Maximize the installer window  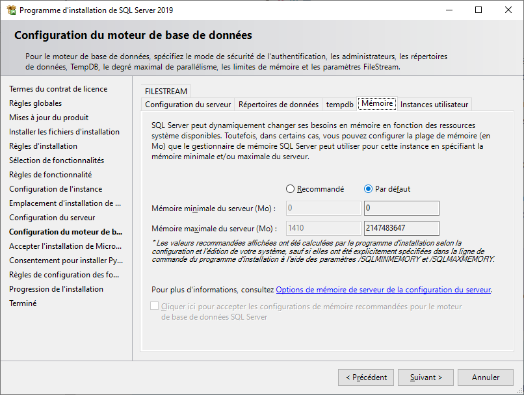point(478,10)
